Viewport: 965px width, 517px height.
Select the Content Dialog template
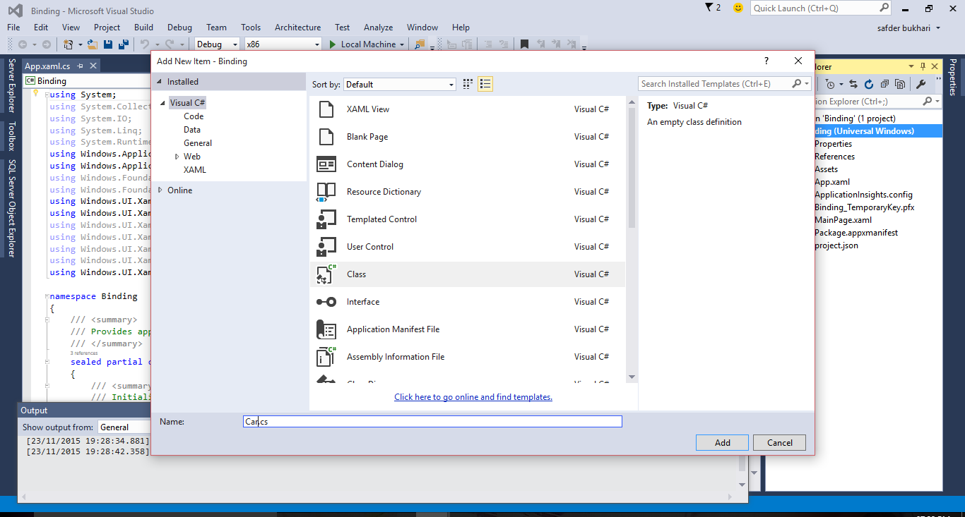[x=468, y=164]
